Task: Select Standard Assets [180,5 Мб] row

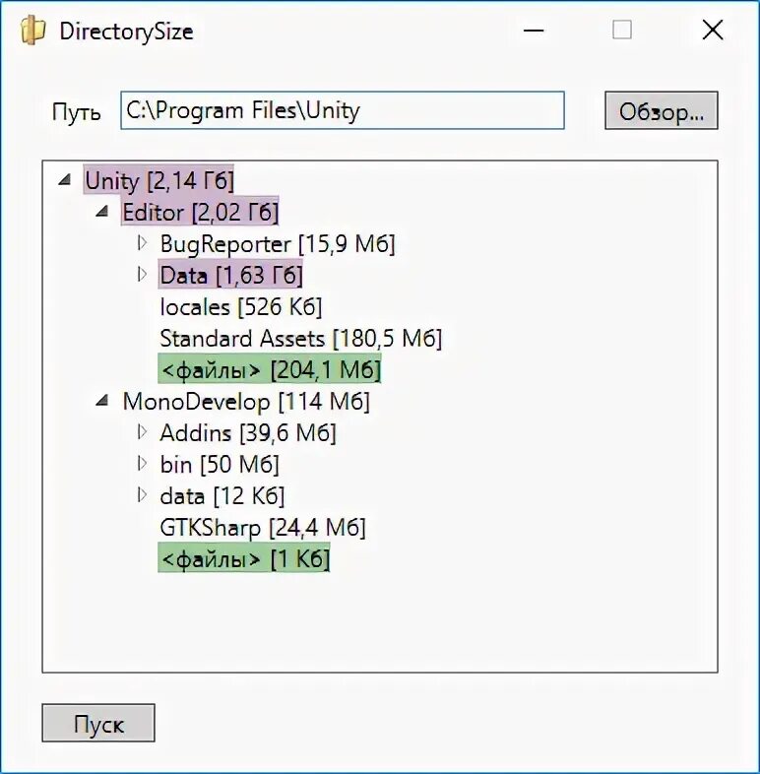Action: (300, 338)
